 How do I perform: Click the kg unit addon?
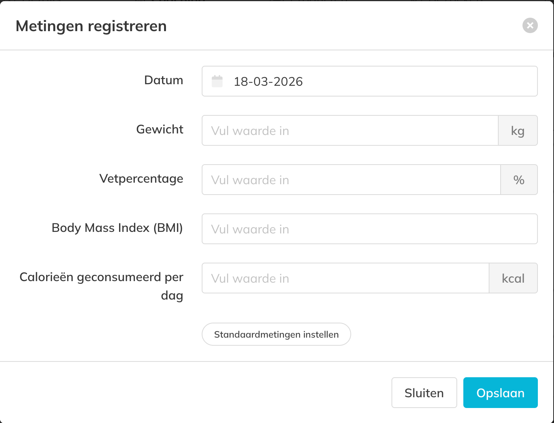click(518, 131)
